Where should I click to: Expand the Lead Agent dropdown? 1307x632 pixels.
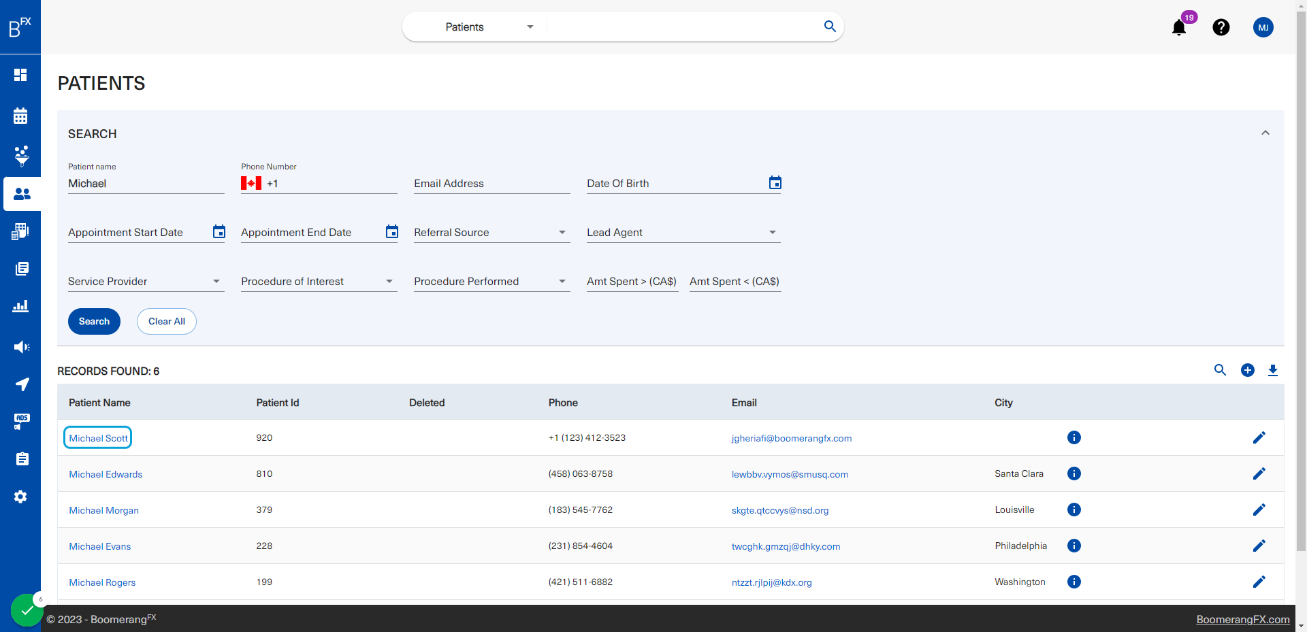point(683,233)
